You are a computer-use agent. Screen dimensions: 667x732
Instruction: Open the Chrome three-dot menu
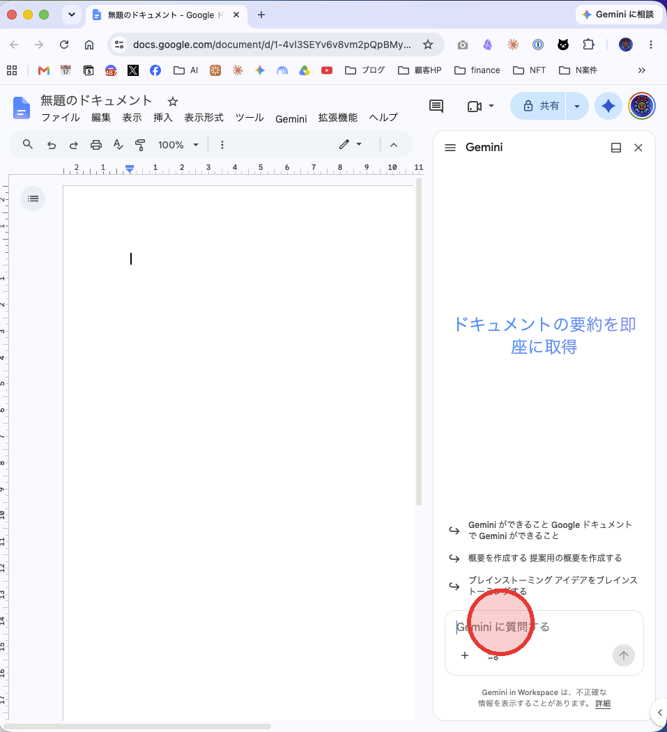[x=651, y=45]
